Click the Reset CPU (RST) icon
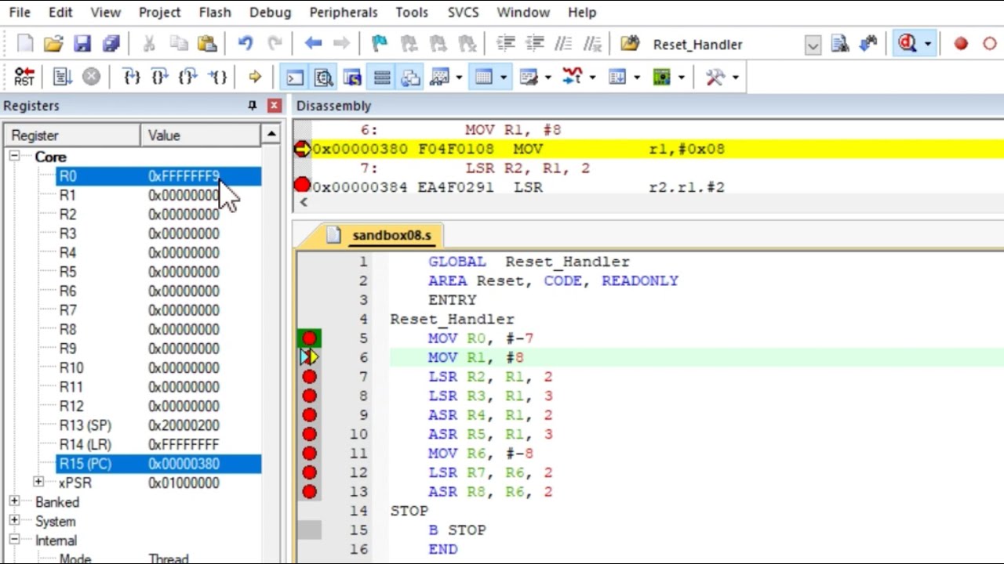The height and width of the screenshot is (564, 1004). pyautogui.click(x=24, y=77)
